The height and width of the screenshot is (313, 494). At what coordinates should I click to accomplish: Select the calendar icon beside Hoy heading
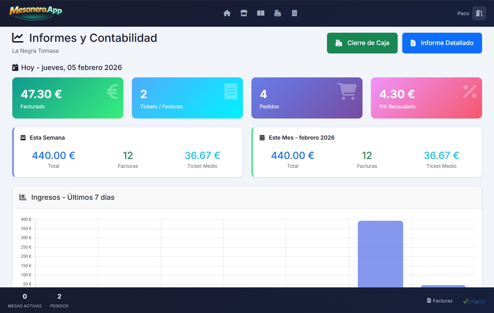click(x=15, y=67)
